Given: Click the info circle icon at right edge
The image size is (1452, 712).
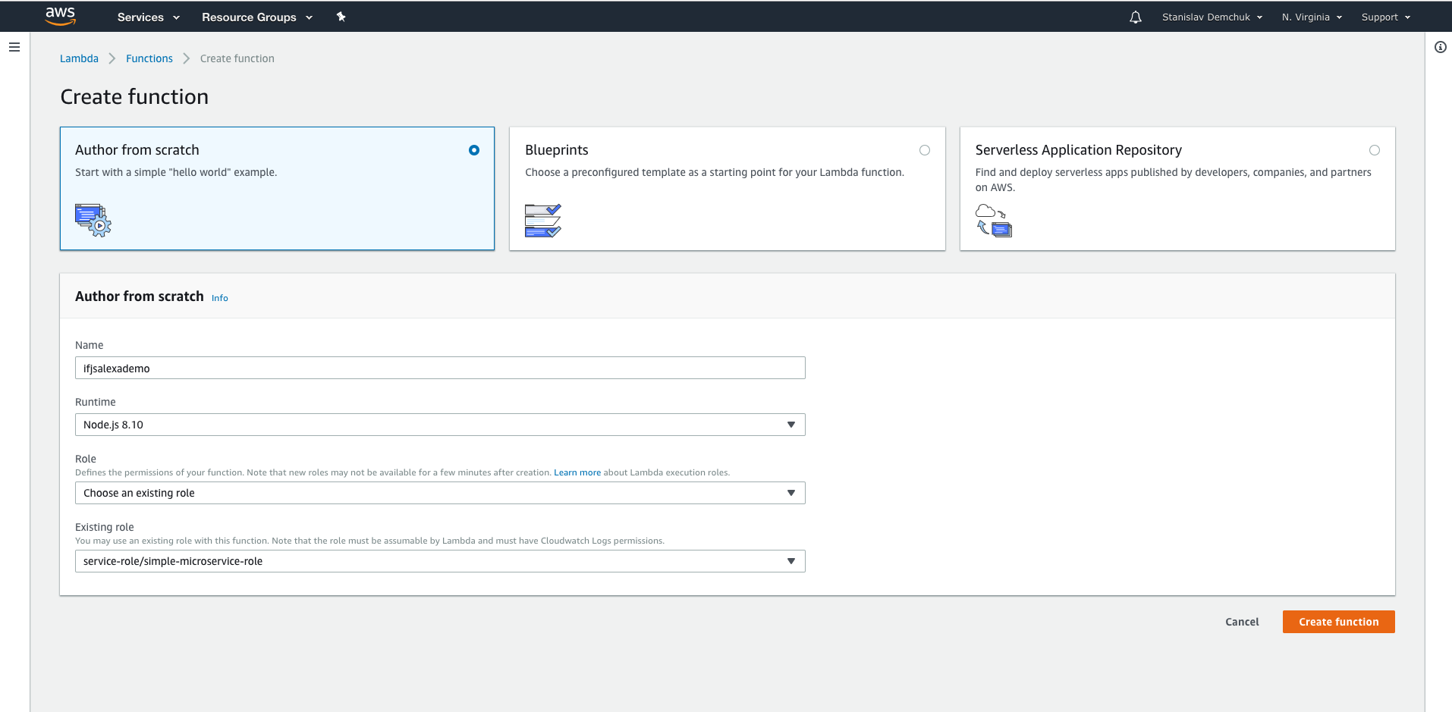Looking at the screenshot, I should tap(1440, 47).
